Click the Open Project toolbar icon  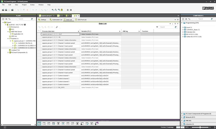pyautogui.click(x=6, y=10)
